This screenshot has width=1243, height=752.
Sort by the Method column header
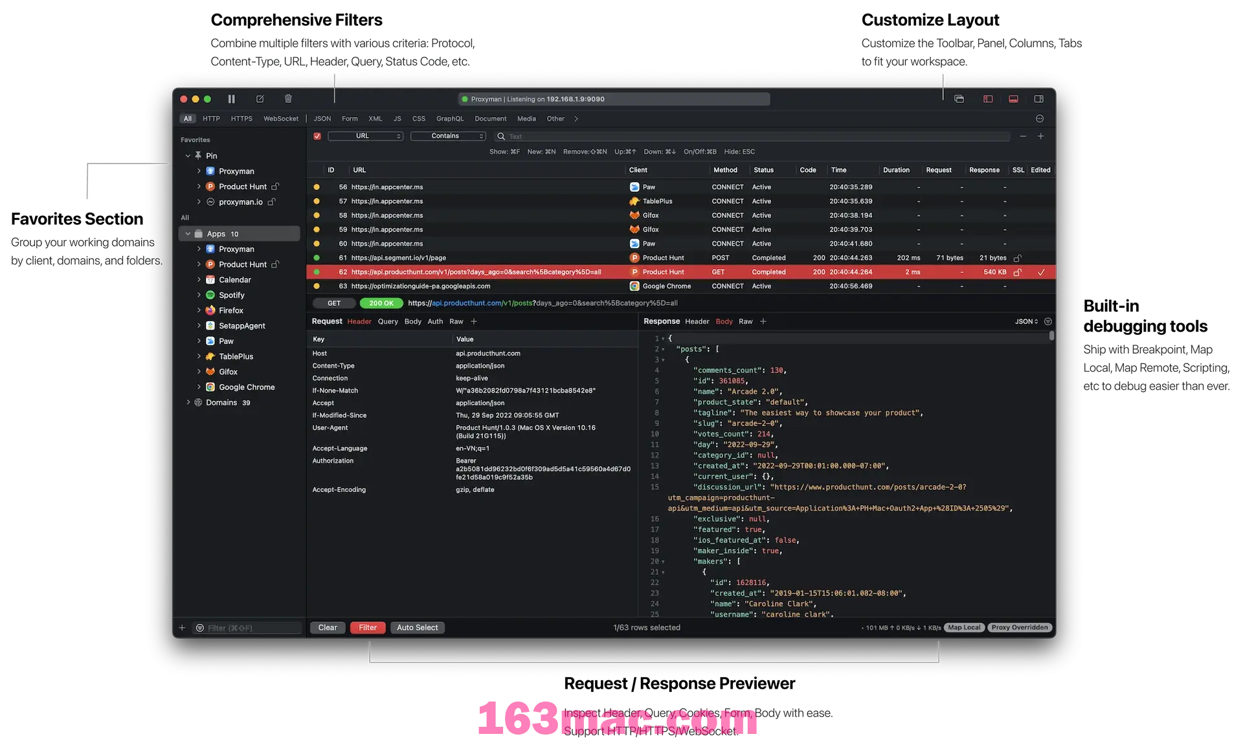coord(725,170)
